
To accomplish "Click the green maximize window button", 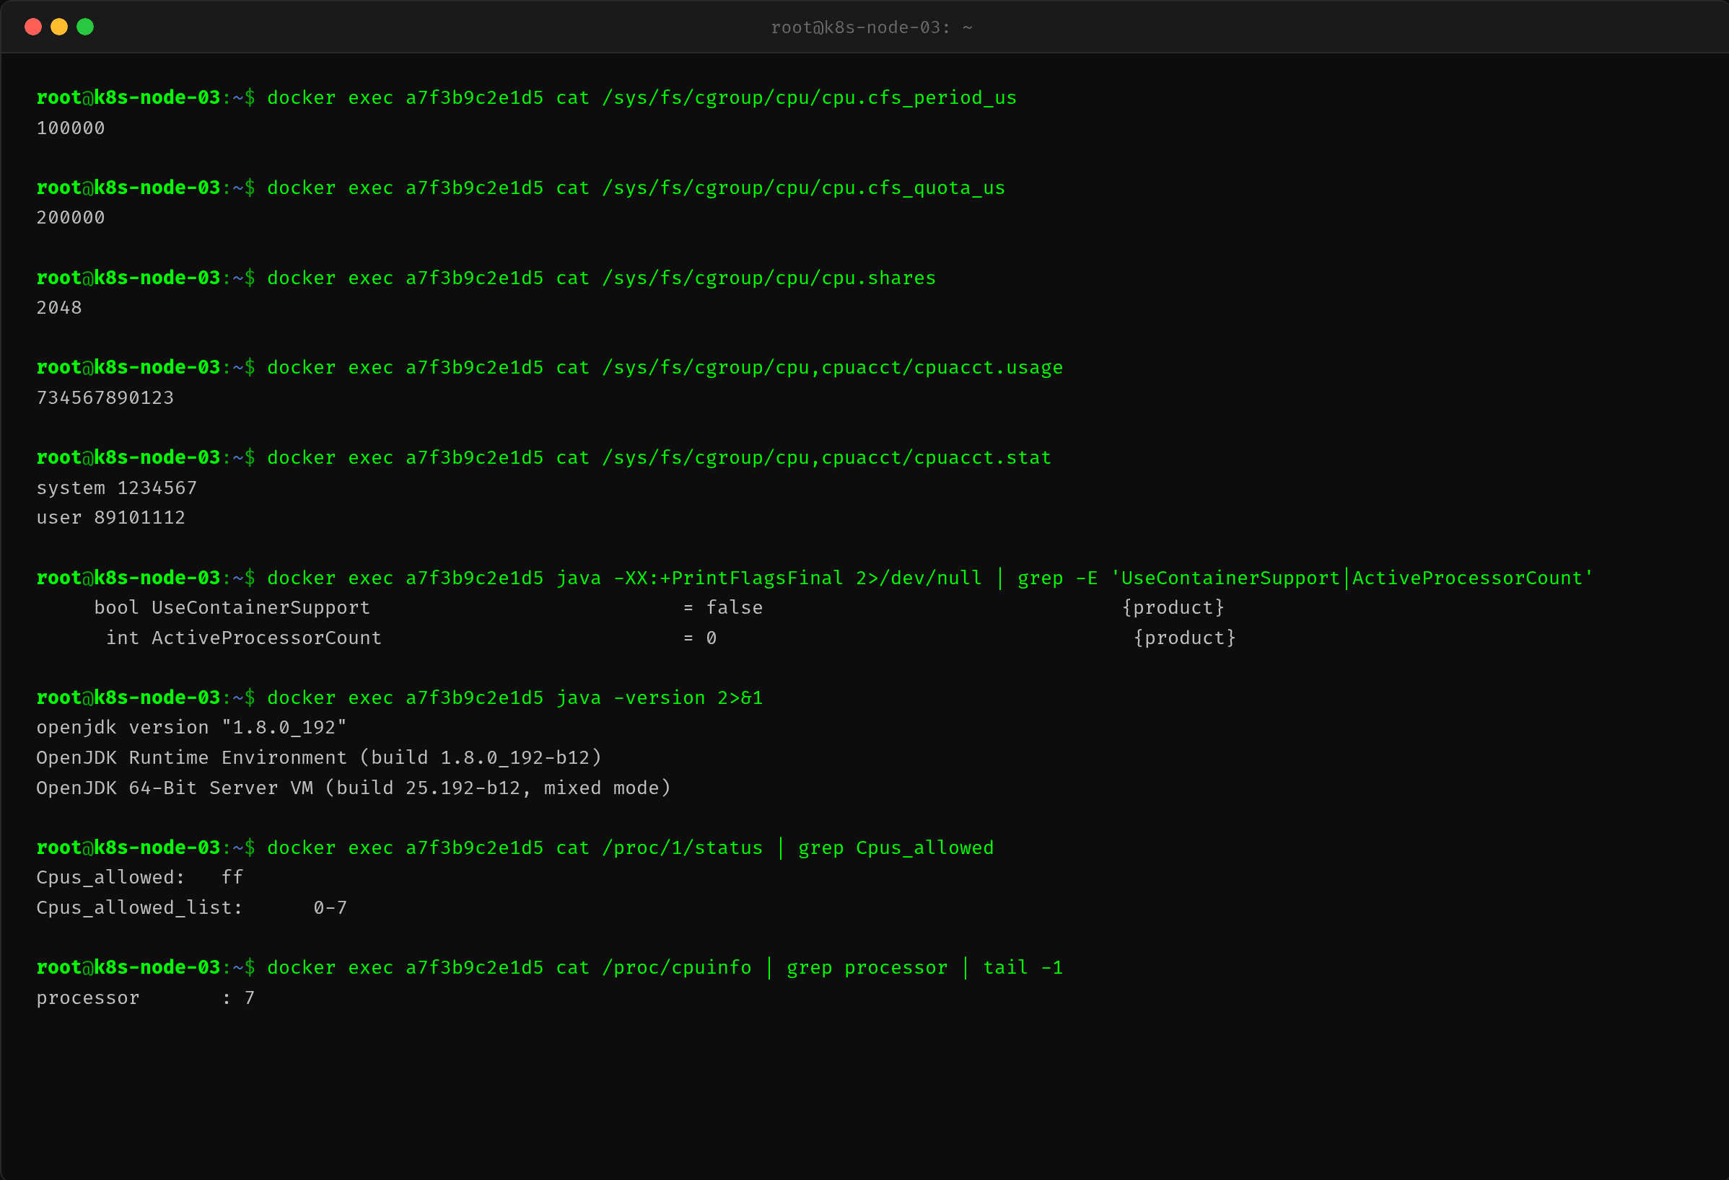I will pyautogui.click(x=86, y=27).
